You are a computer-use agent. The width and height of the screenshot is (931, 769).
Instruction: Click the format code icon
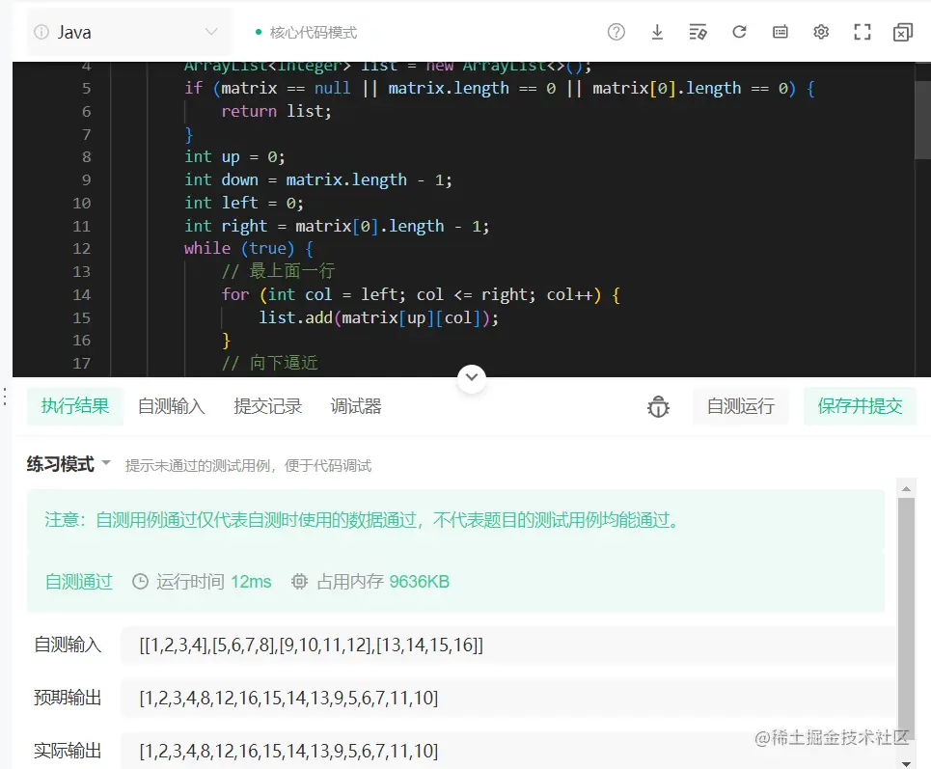pos(698,32)
